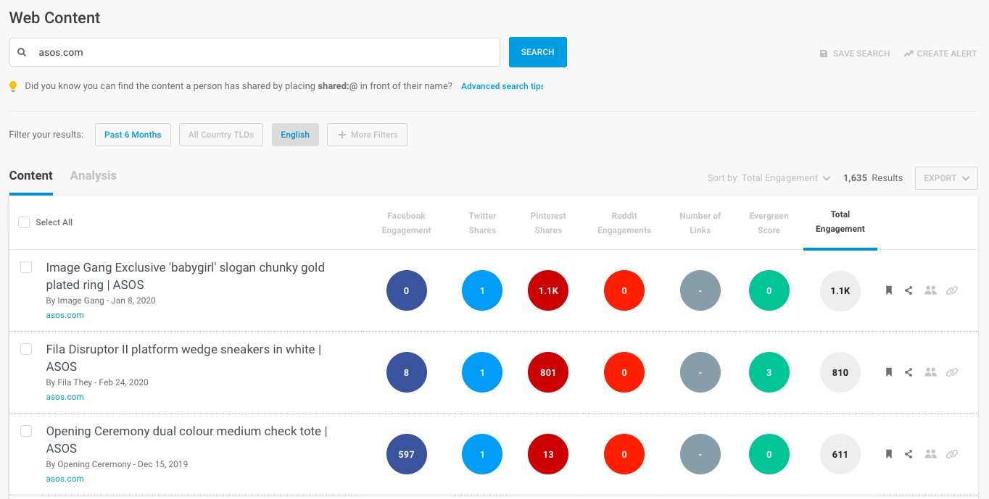
Task: Tick the checkbox for Fila Disruptor II sneakers
Action: [26, 349]
